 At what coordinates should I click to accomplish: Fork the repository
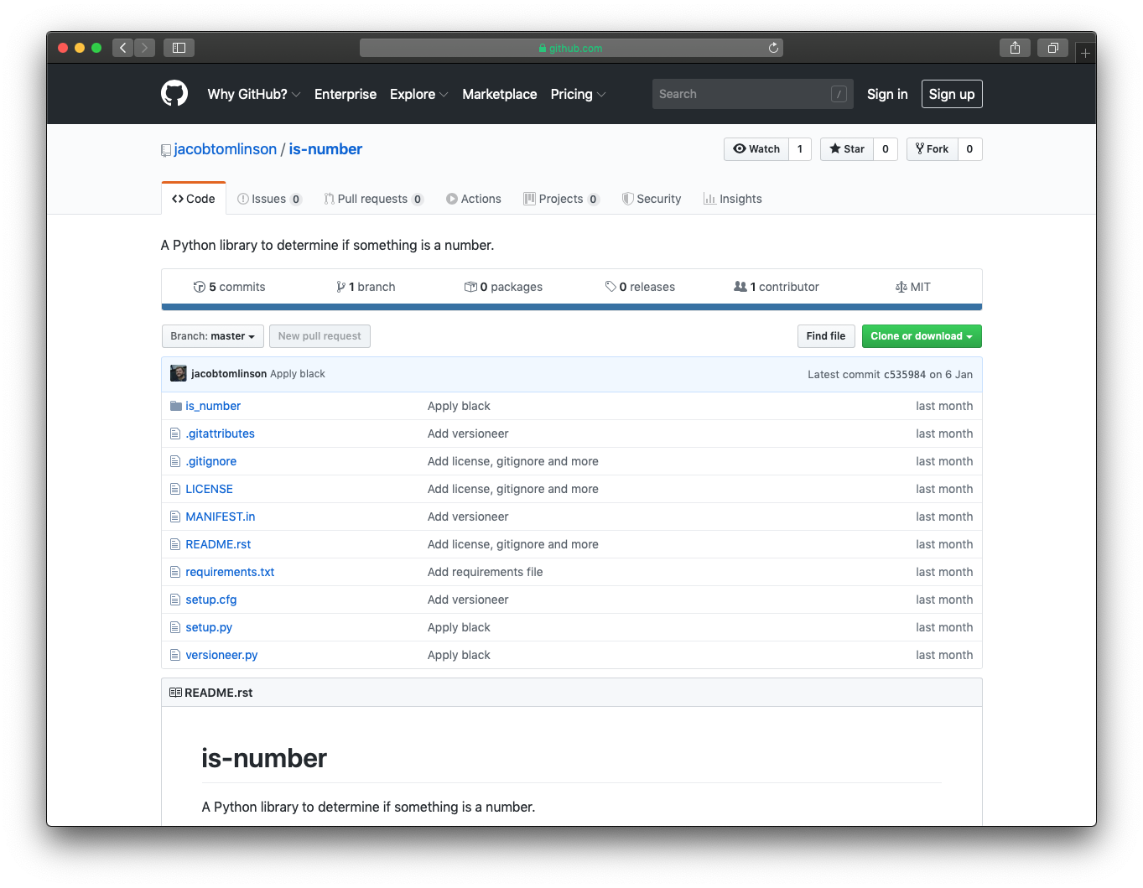coord(932,148)
